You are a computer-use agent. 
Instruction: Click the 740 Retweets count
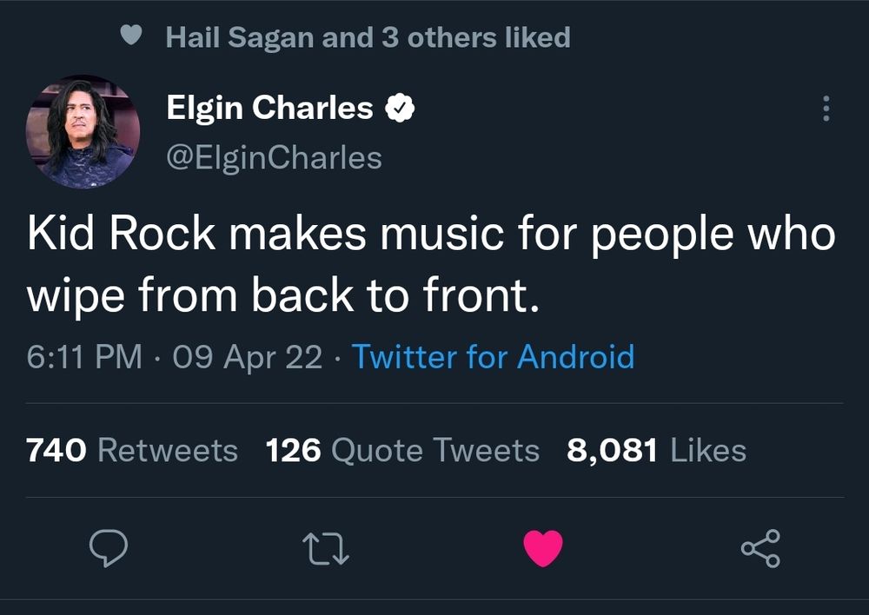[x=130, y=450]
